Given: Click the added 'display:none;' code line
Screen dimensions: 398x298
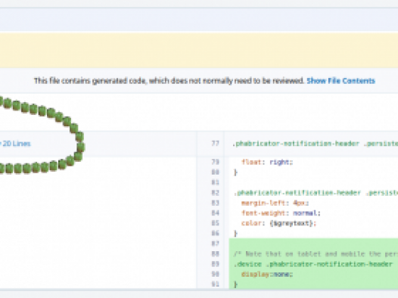Looking at the screenshot, I should coord(267,274).
